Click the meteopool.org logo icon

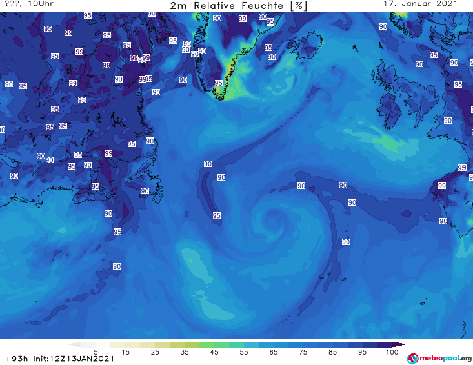coord(412,359)
